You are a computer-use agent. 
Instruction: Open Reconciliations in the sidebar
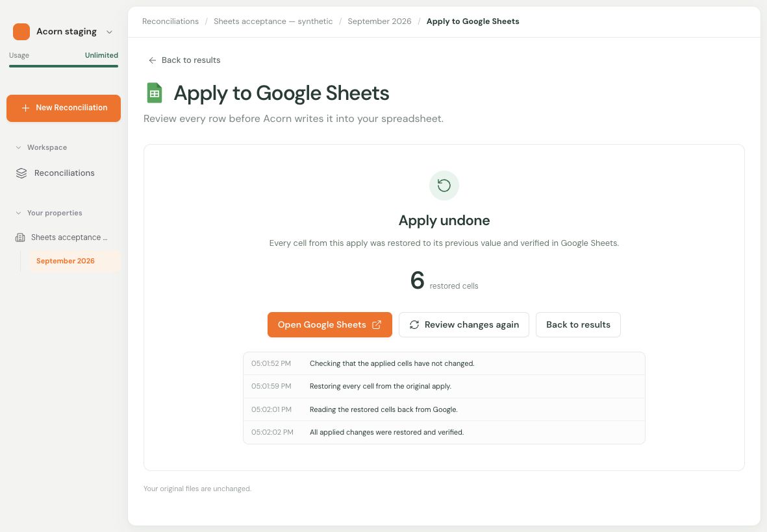64,173
